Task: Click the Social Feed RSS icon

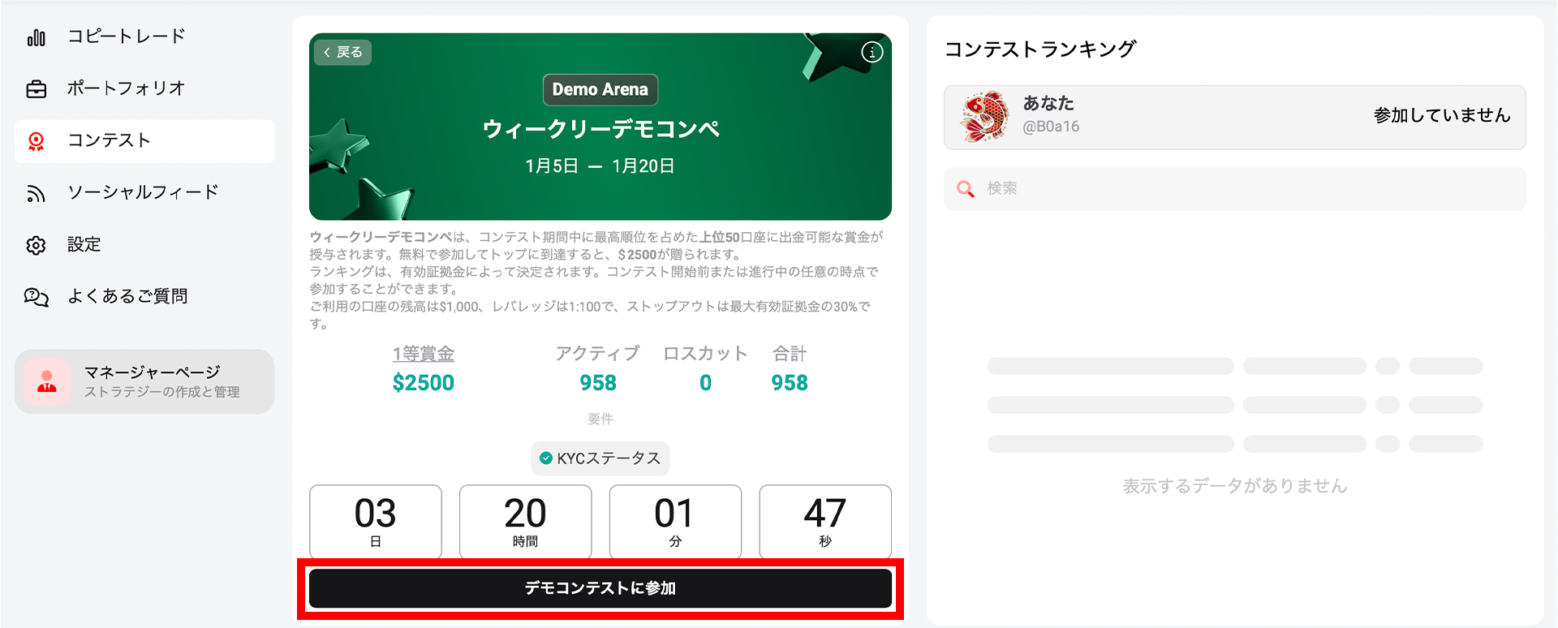Action: [37, 193]
